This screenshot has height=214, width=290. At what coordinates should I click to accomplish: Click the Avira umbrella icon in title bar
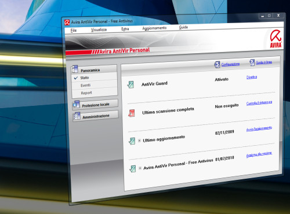pos(67,23)
